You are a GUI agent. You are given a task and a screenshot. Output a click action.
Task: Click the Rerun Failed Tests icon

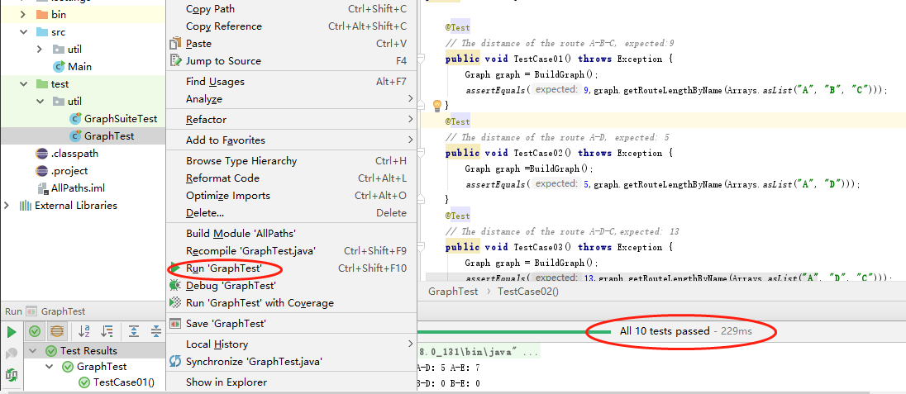point(12,353)
